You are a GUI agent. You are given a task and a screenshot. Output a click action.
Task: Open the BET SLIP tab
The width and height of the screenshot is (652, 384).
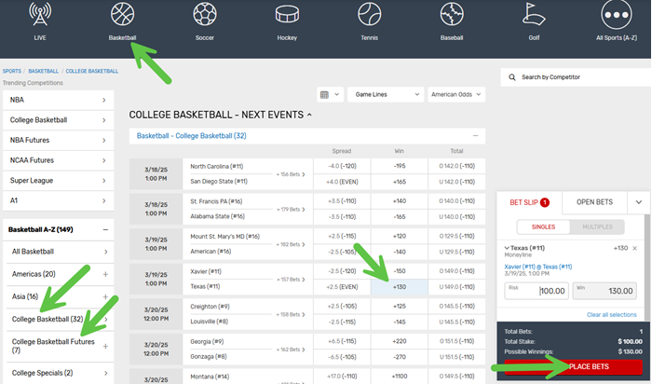tap(529, 201)
